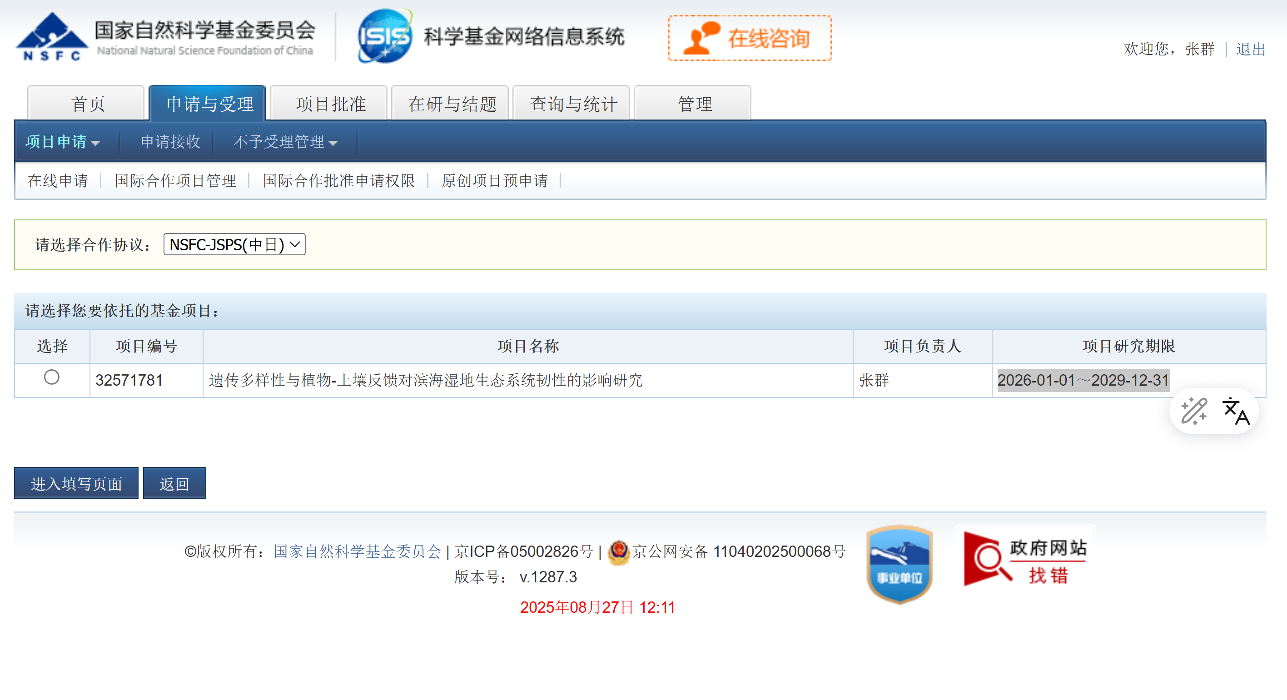Viewport: 1287px width, 700px height.
Task: Expand the 项目申请 submenu arrow
Action: point(95,143)
